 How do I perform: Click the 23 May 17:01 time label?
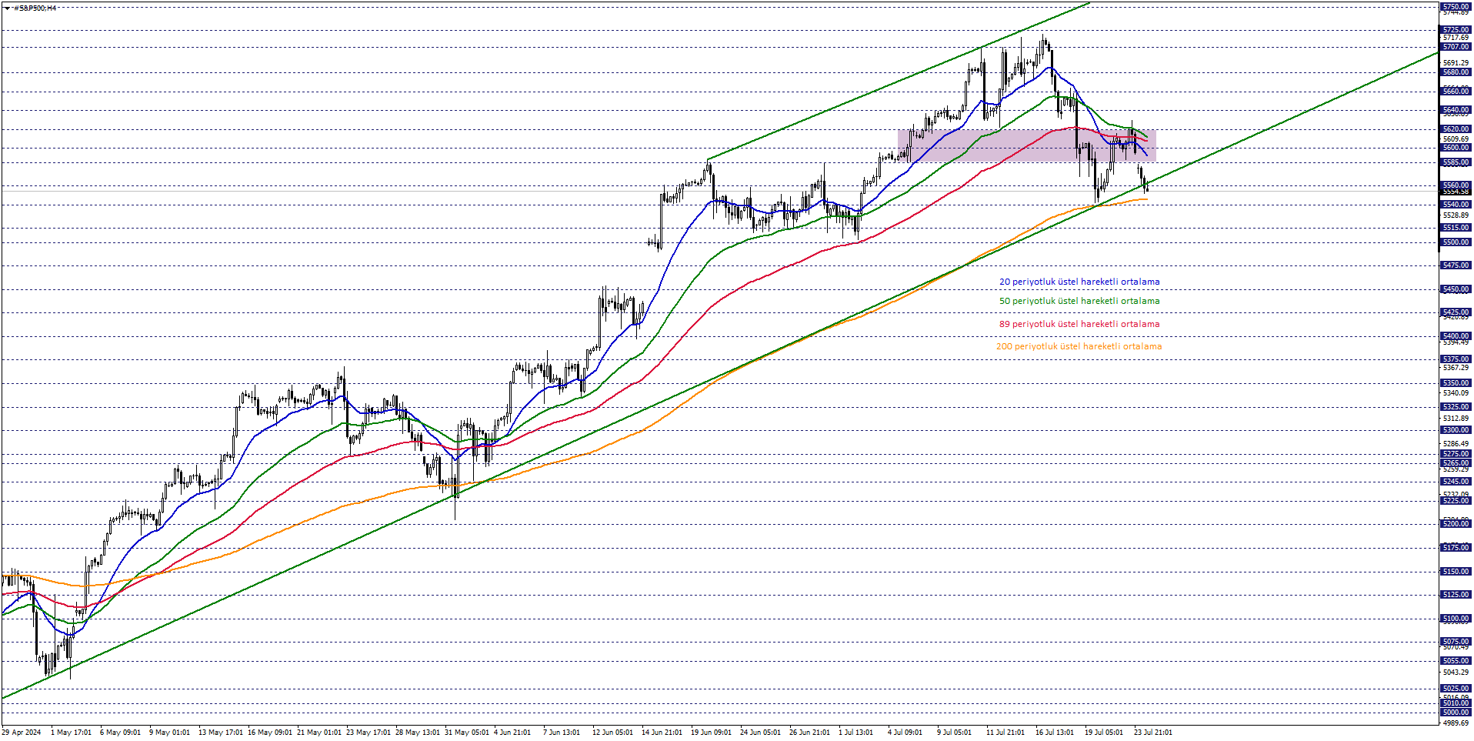coord(368,733)
